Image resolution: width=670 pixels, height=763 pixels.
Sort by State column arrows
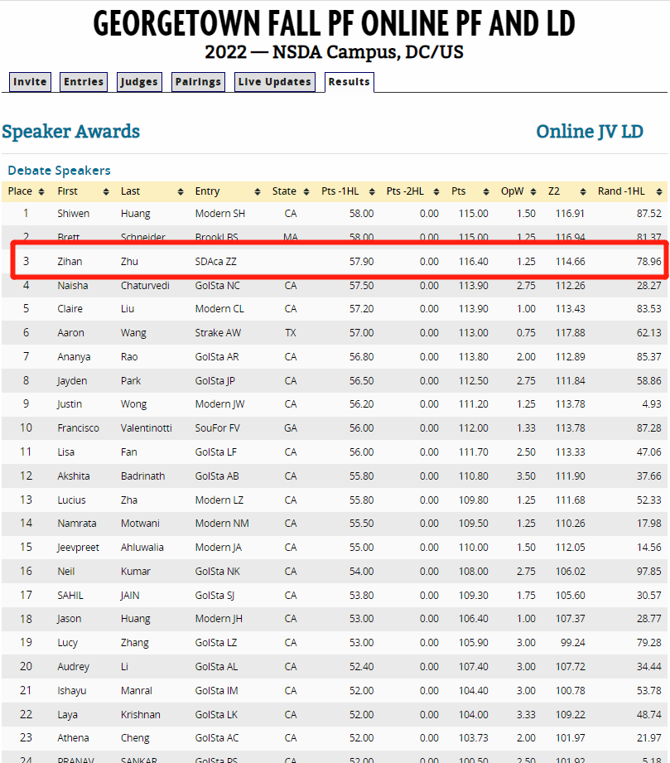[x=306, y=191]
